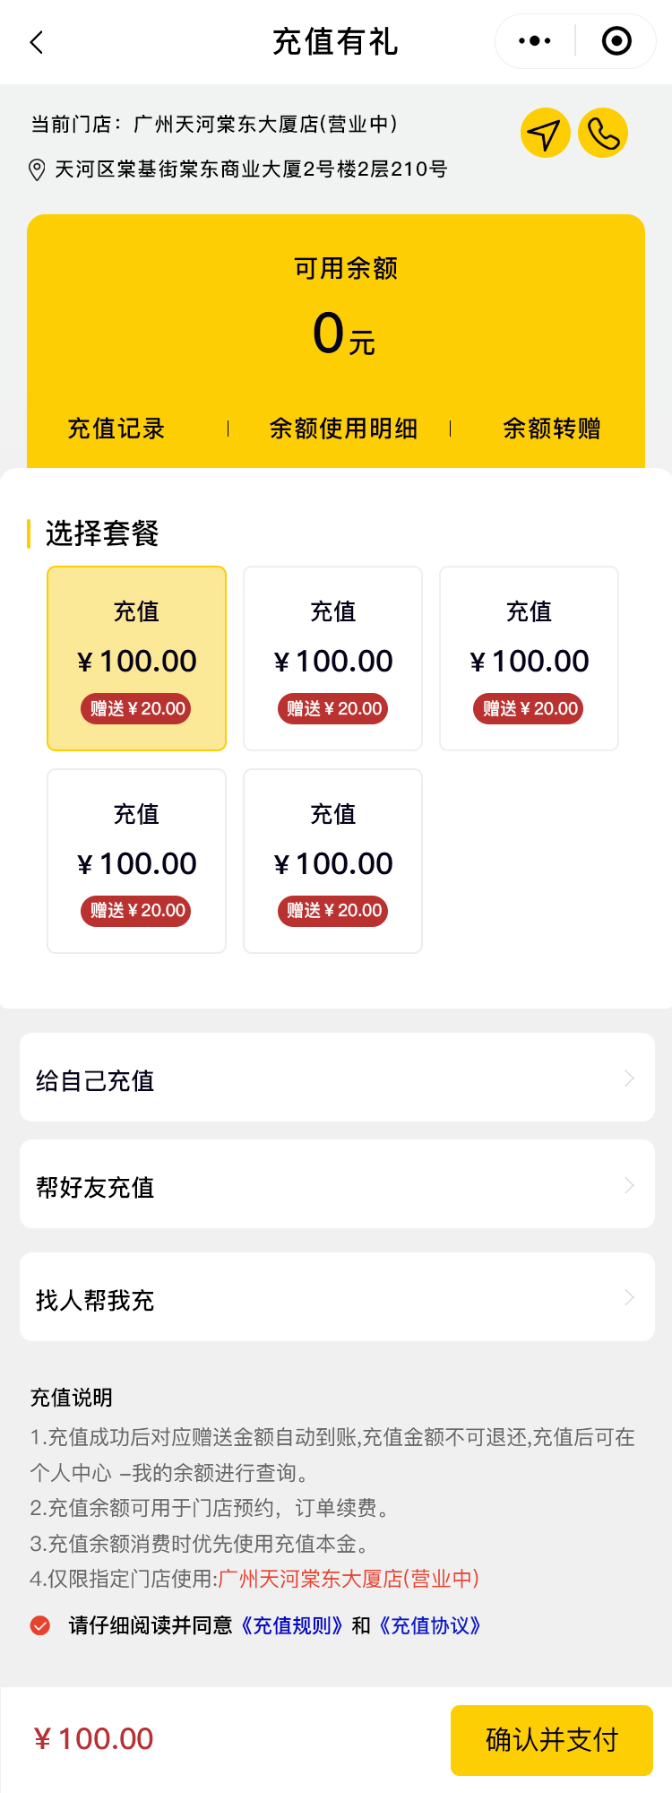Open the 余额使用明细 tab
The width and height of the screenshot is (672, 1793).
click(343, 429)
